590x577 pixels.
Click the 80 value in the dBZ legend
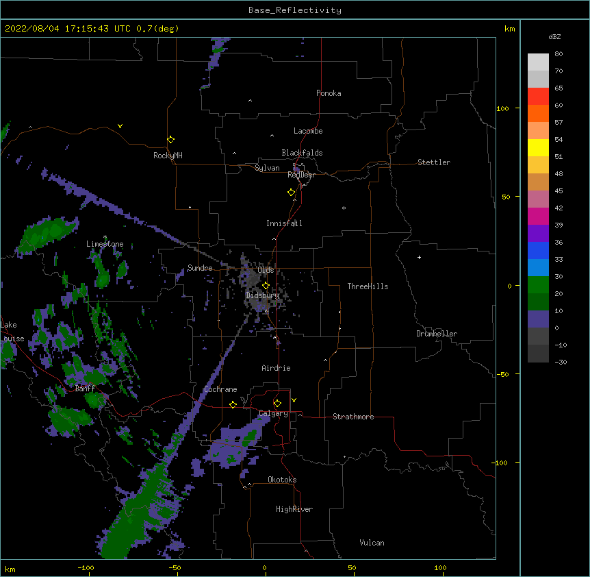pos(559,54)
